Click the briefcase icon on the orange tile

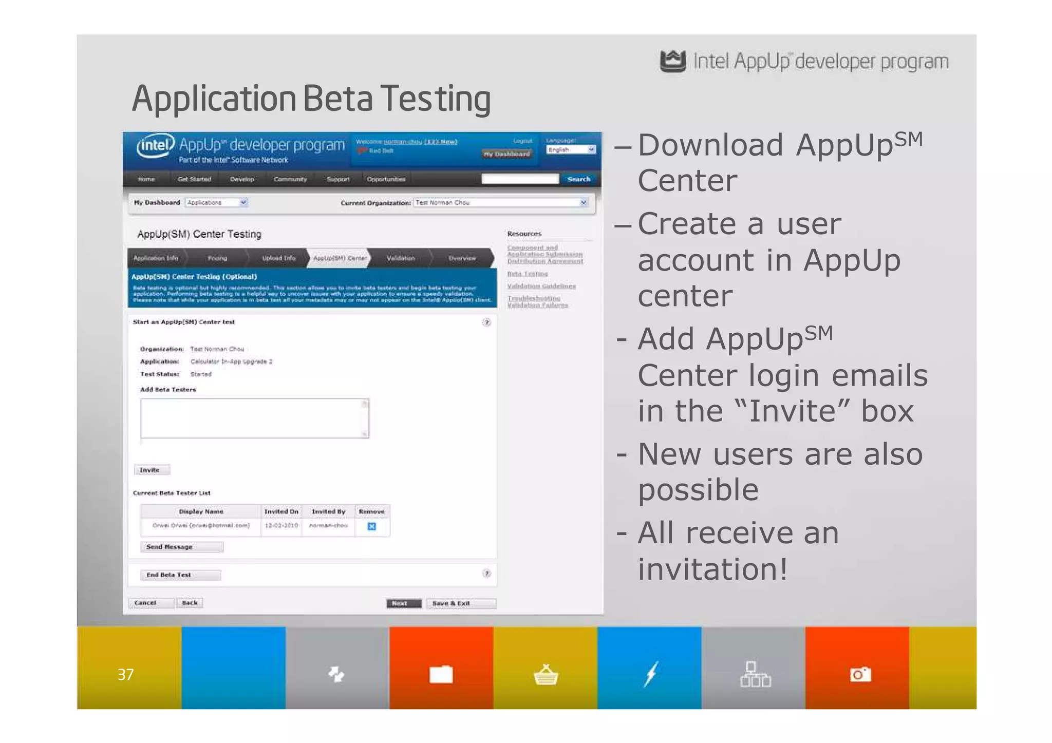441,674
